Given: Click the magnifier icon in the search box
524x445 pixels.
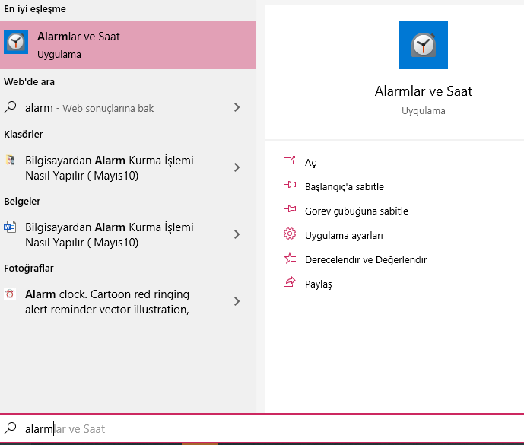Looking at the screenshot, I should click(x=11, y=428).
